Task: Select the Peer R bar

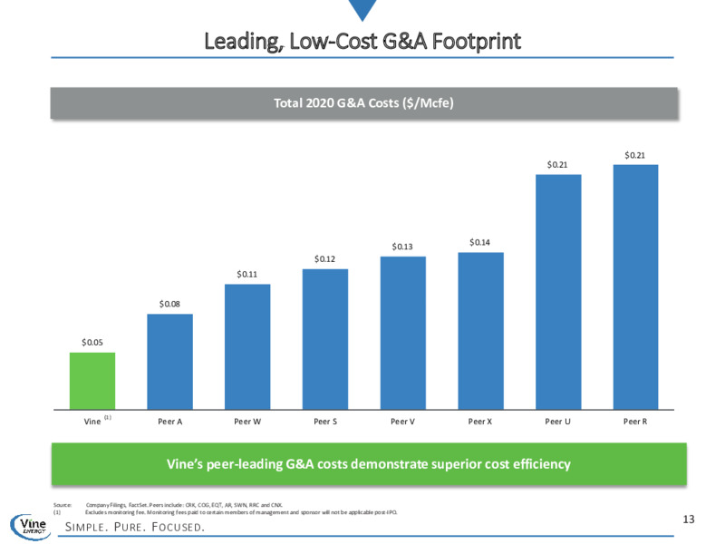Action: (635, 287)
